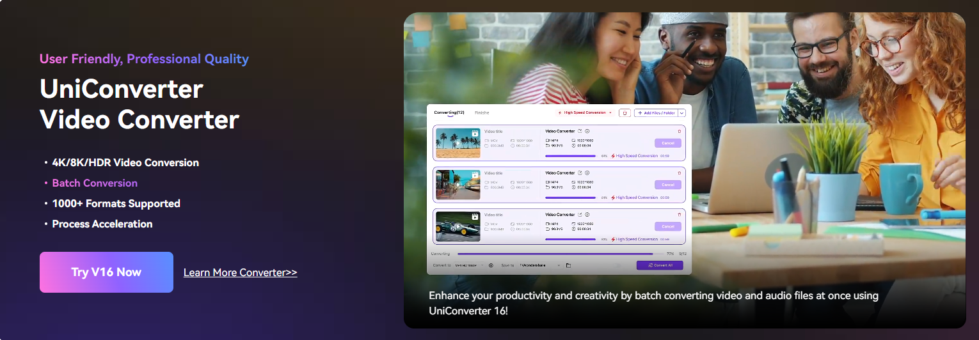This screenshot has width=979, height=340.
Task: Click the info icon in the palm beach row
Action: (587, 131)
